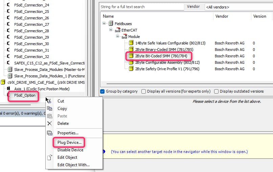The image size is (273, 172).
Task: Click the Cut scissors icon in context menu
Action: pos(50,101)
